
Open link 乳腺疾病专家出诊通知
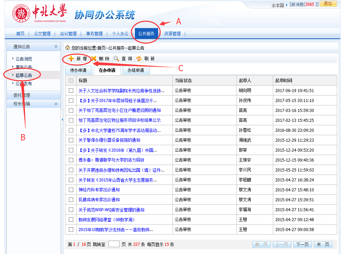click(99, 200)
